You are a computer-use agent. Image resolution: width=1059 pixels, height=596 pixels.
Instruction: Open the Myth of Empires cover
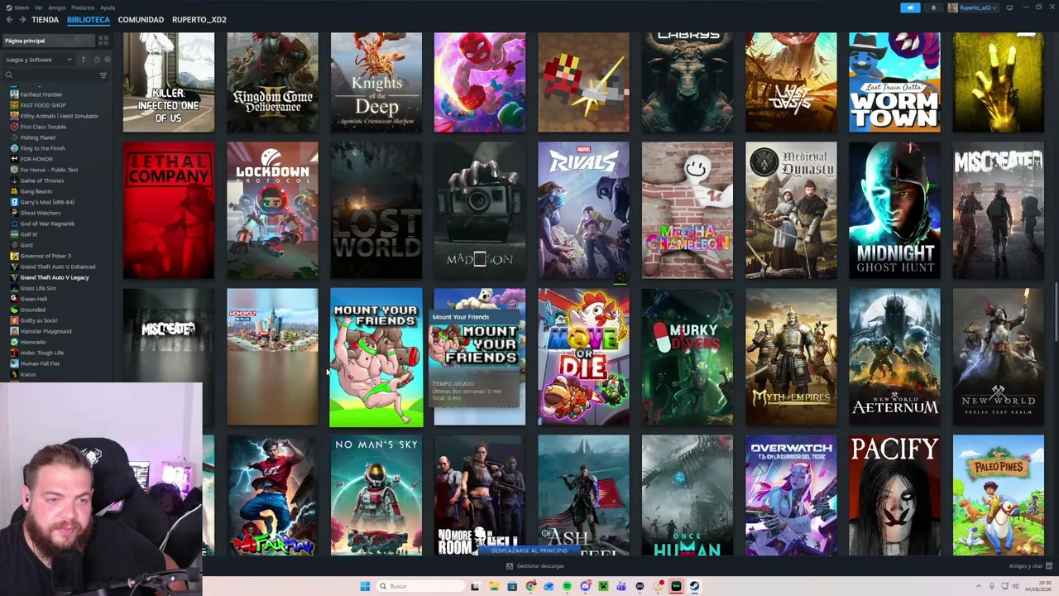[x=791, y=357]
